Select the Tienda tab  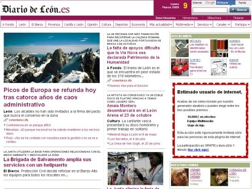[x=242, y=3]
